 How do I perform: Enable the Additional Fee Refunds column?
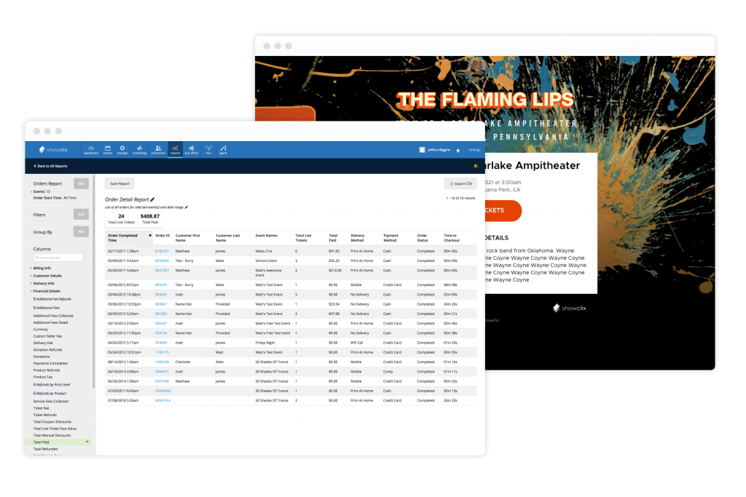(x=53, y=299)
